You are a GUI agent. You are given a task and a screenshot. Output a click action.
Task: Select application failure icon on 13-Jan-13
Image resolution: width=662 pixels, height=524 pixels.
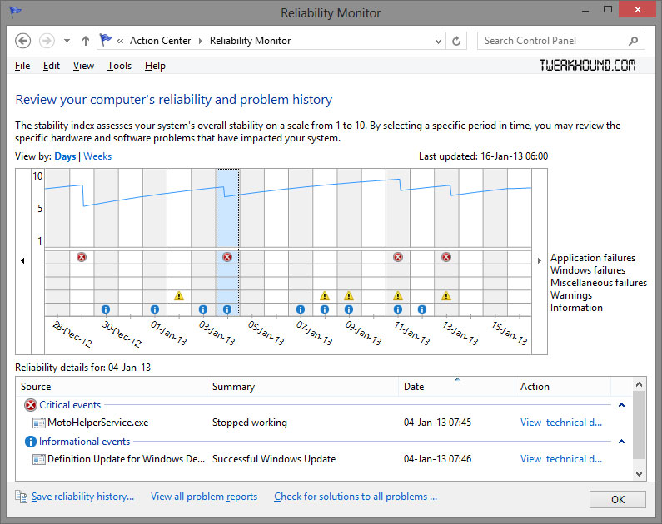446,257
